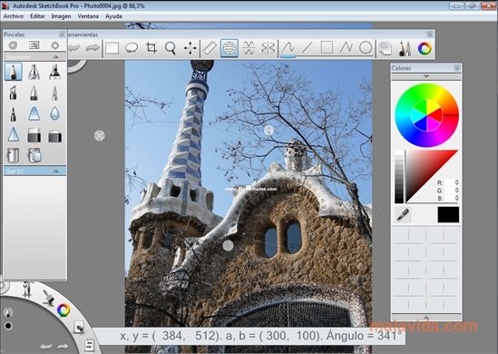Click the redo arrow in Herramientas toolbar
The image size is (498, 354).
93,48
